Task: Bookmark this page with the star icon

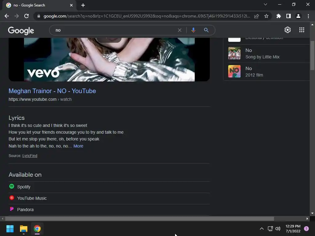Action: click(266, 16)
